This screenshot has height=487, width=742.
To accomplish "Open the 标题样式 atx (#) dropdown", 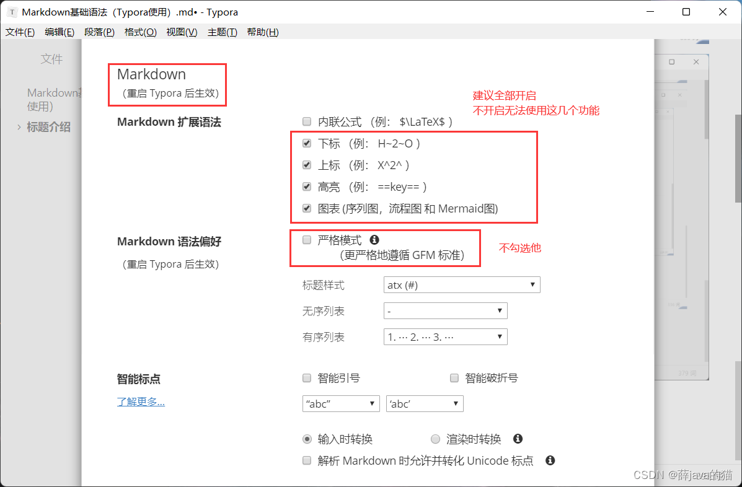I will 462,285.
